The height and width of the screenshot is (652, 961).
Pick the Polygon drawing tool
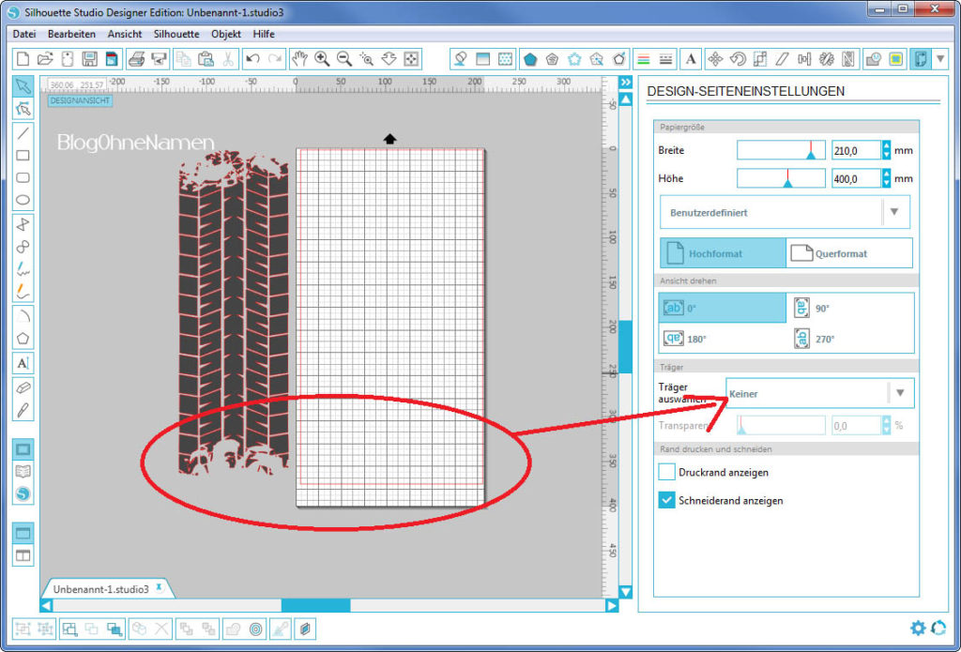click(x=23, y=339)
